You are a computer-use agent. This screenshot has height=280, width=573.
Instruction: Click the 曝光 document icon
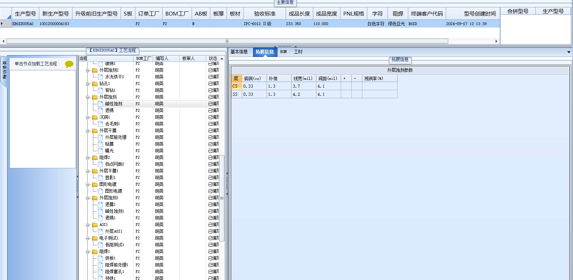[100, 151]
